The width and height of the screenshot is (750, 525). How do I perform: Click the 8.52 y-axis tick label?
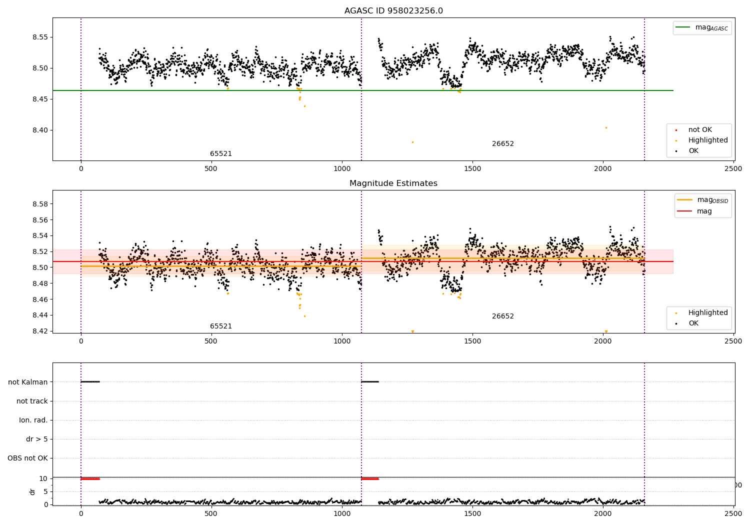[x=40, y=252]
